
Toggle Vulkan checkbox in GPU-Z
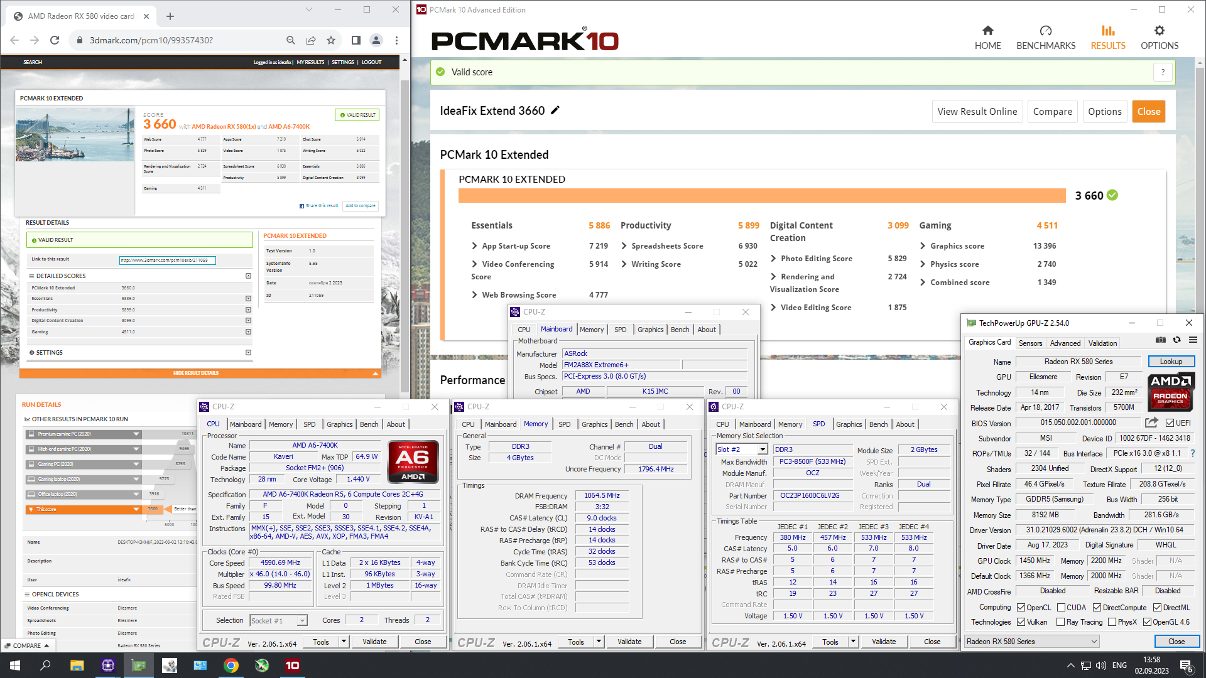(1021, 622)
